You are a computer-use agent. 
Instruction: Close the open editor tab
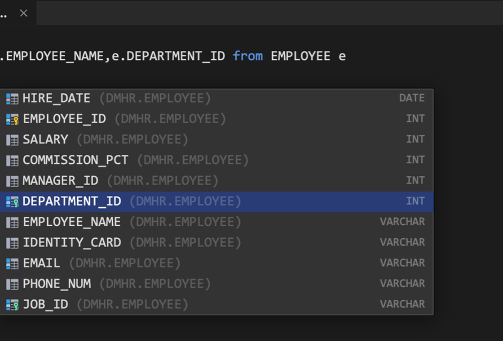point(24,13)
